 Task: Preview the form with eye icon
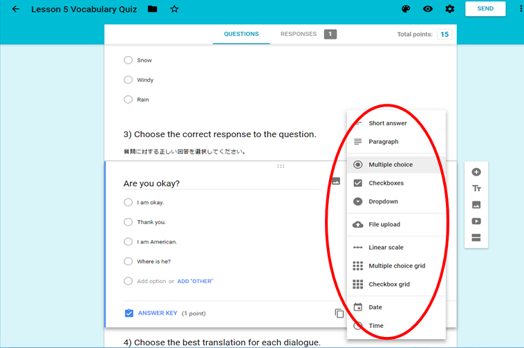pyautogui.click(x=428, y=9)
